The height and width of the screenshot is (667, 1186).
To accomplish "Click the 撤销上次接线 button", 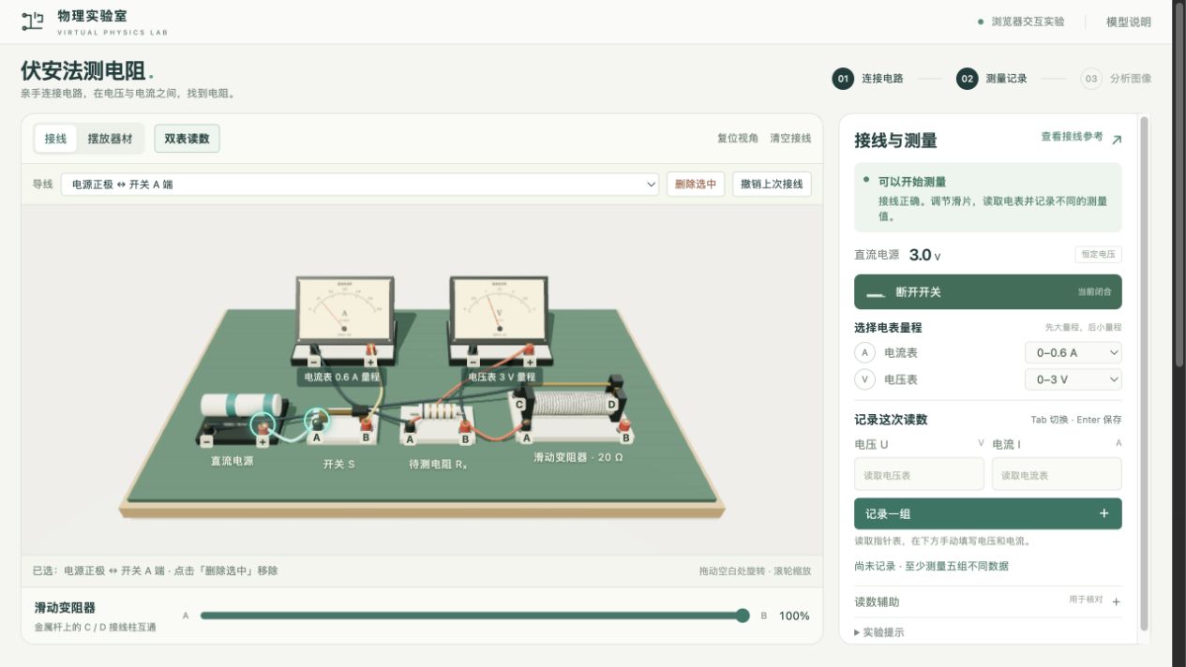I will pyautogui.click(x=772, y=185).
